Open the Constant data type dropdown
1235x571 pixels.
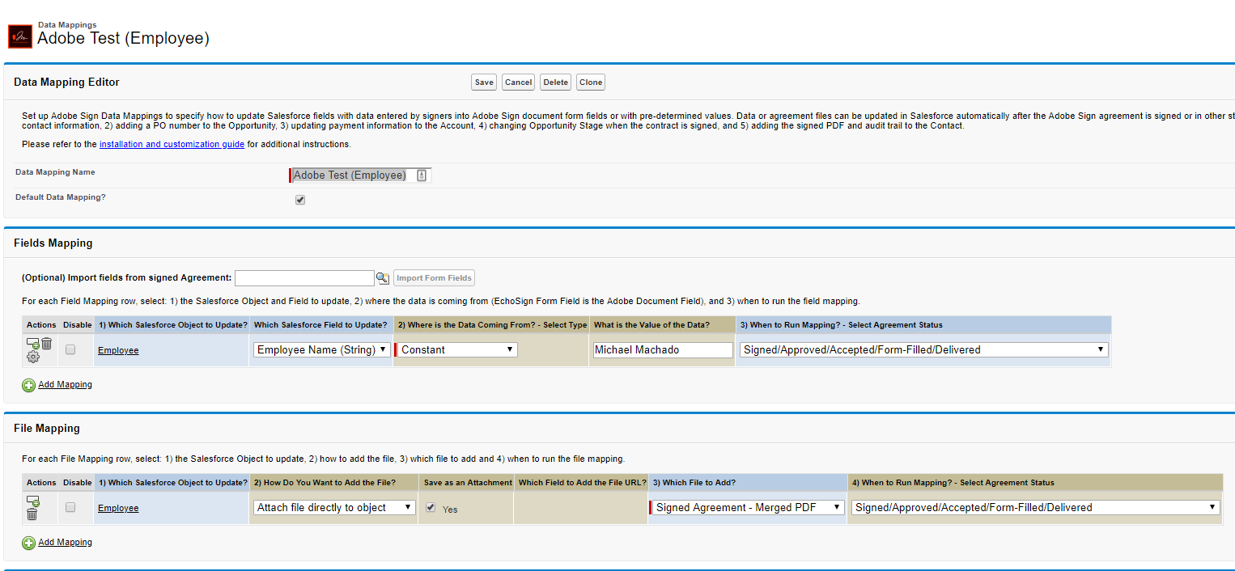[457, 350]
